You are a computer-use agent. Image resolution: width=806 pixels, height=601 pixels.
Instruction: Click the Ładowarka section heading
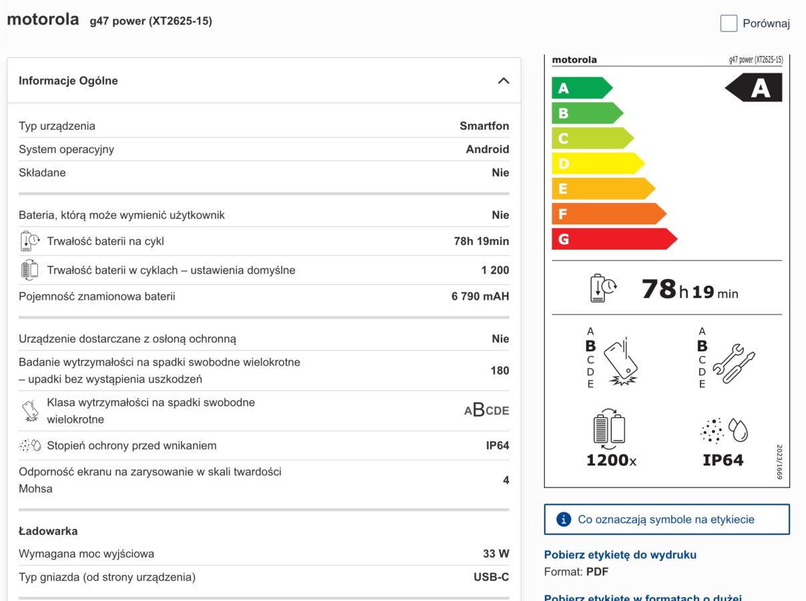(x=48, y=531)
